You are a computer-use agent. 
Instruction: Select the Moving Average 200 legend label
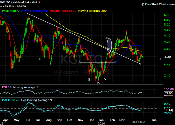coord(92,11)
